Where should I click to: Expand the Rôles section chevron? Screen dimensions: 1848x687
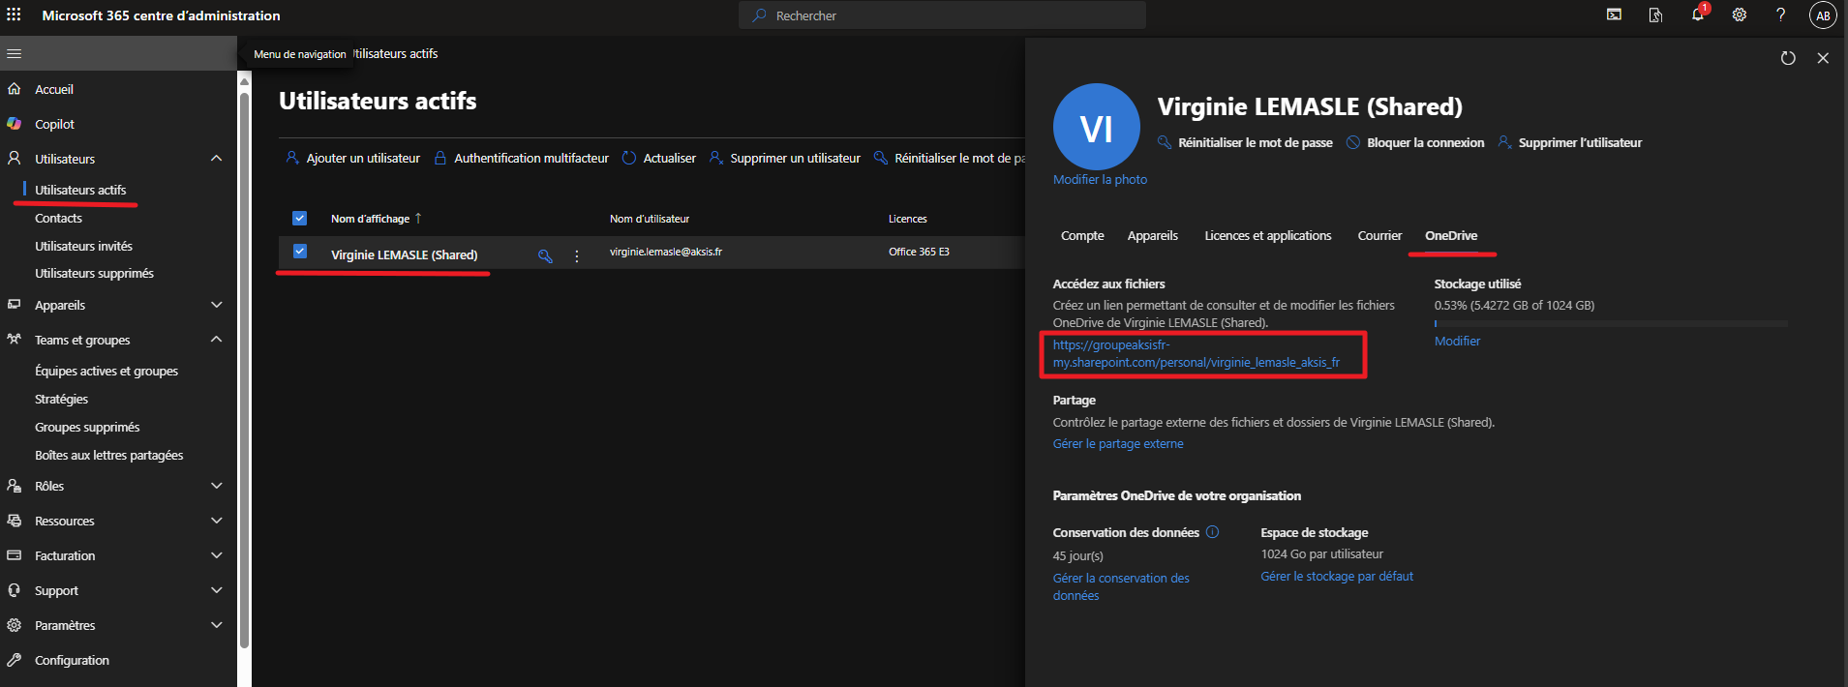click(216, 486)
